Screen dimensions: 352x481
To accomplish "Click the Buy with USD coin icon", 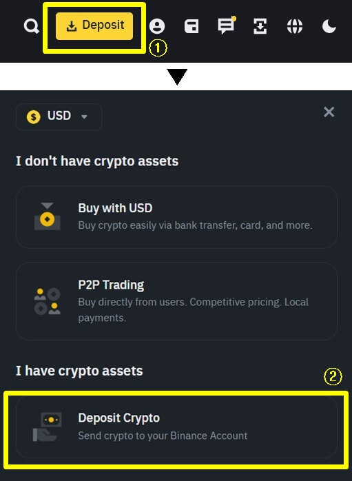I will point(47,216).
